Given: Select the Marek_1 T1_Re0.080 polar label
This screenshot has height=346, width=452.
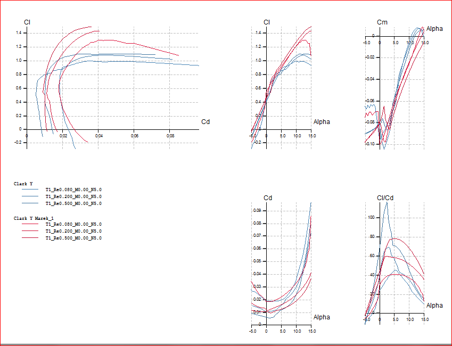Looking at the screenshot, I should coord(73,224).
